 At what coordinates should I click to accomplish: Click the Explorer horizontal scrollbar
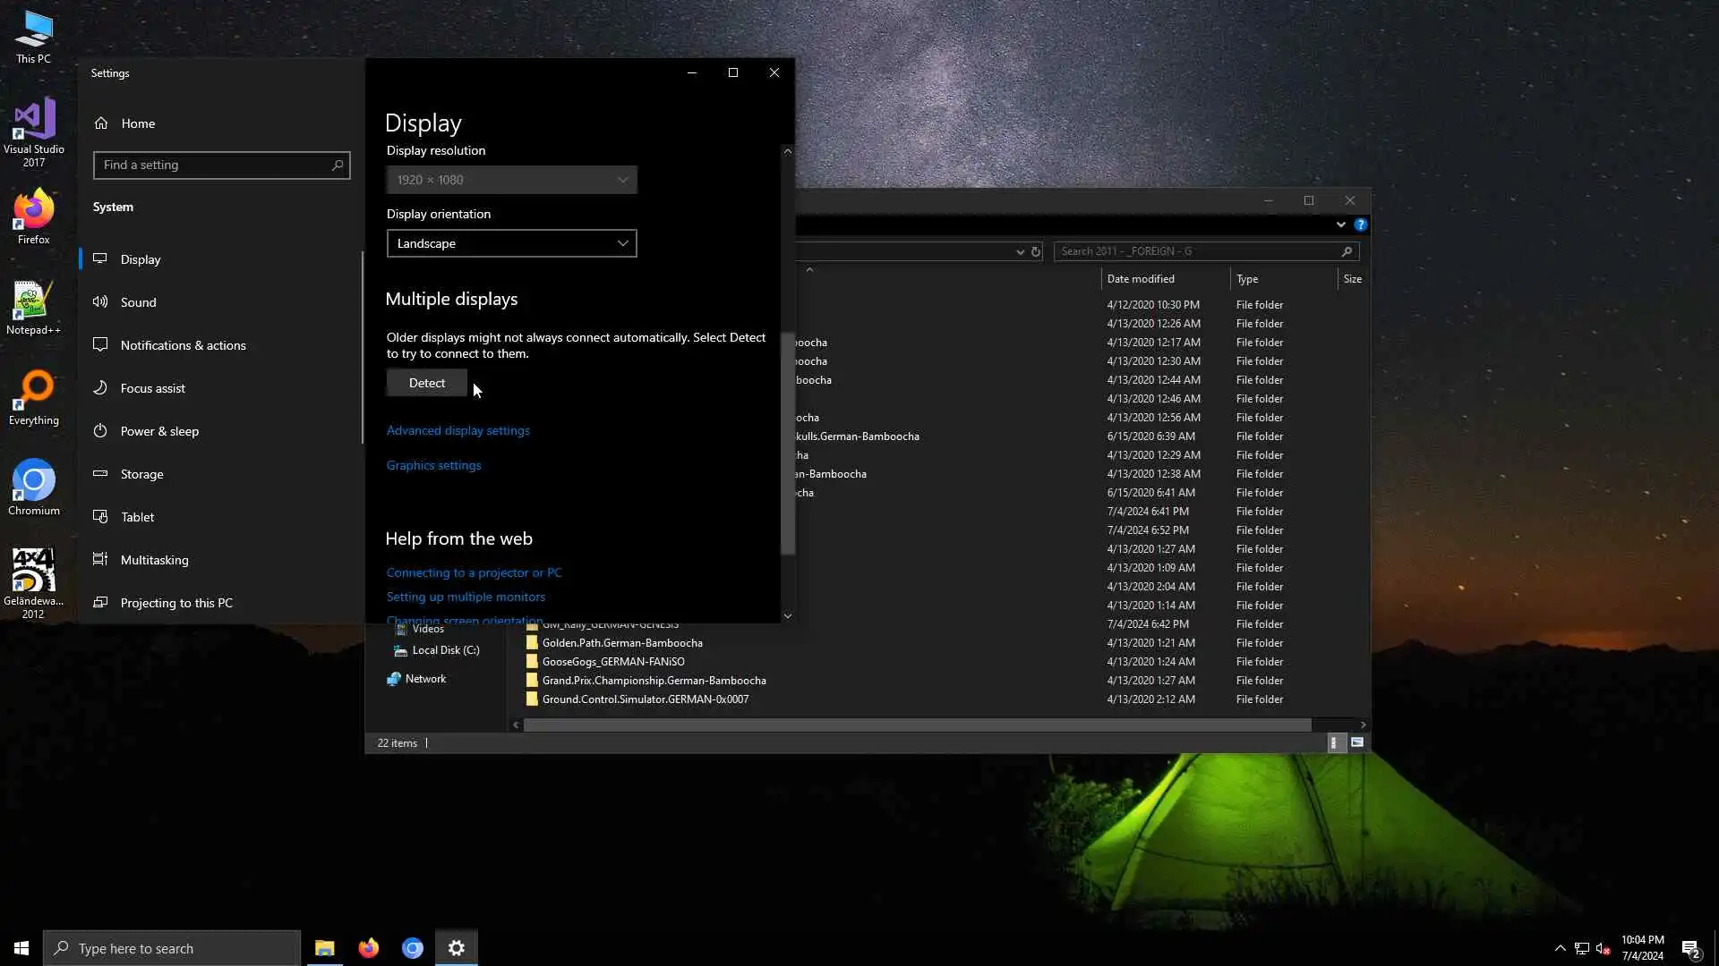tap(917, 724)
